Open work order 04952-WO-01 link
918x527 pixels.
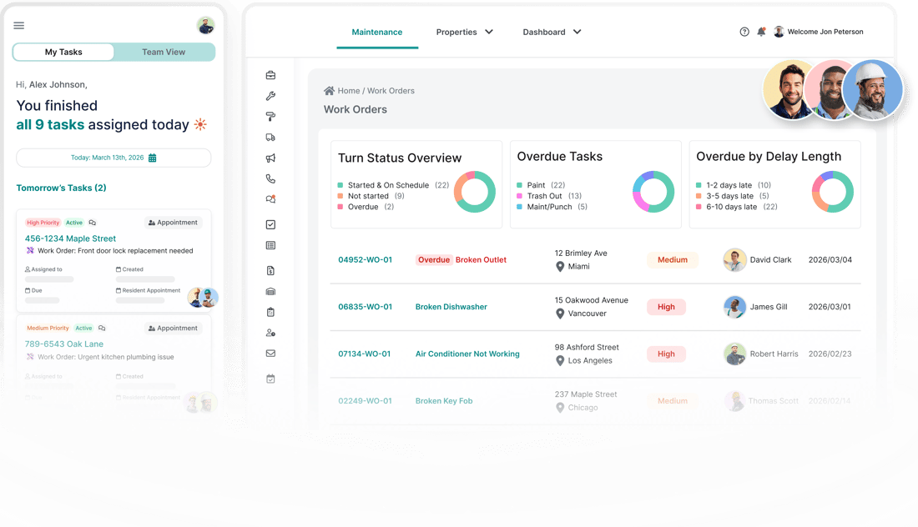coord(365,260)
